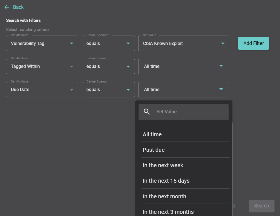This screenshot has width=280, height=216.
Task: Click the grey caret in Due Date field
Action: [x=72, y=90]
